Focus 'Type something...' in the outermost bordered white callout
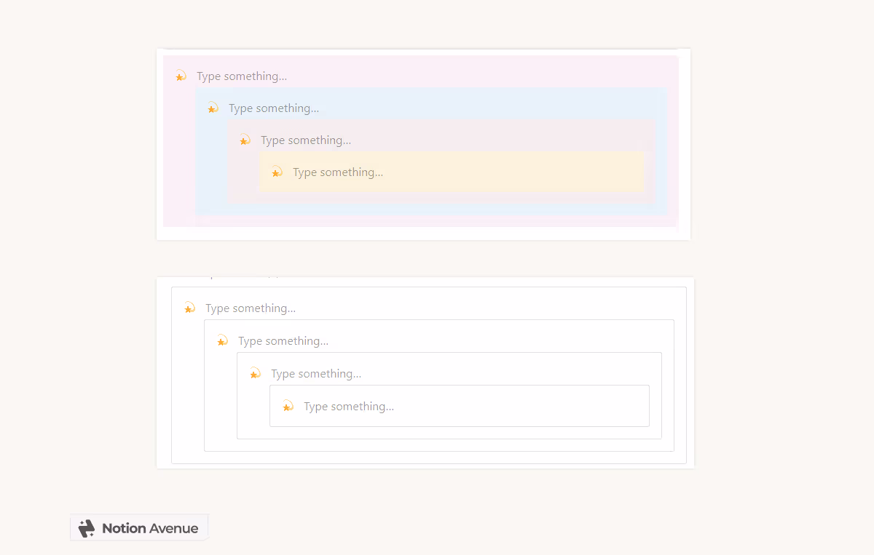The image size is (874, 555). coord(251,308)
